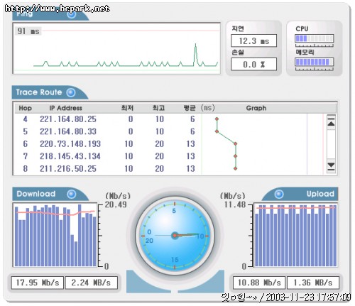The height and width of the screenshot is (306, 355).
Task: Click hop number 4
Action: click(x=25, y=119)
